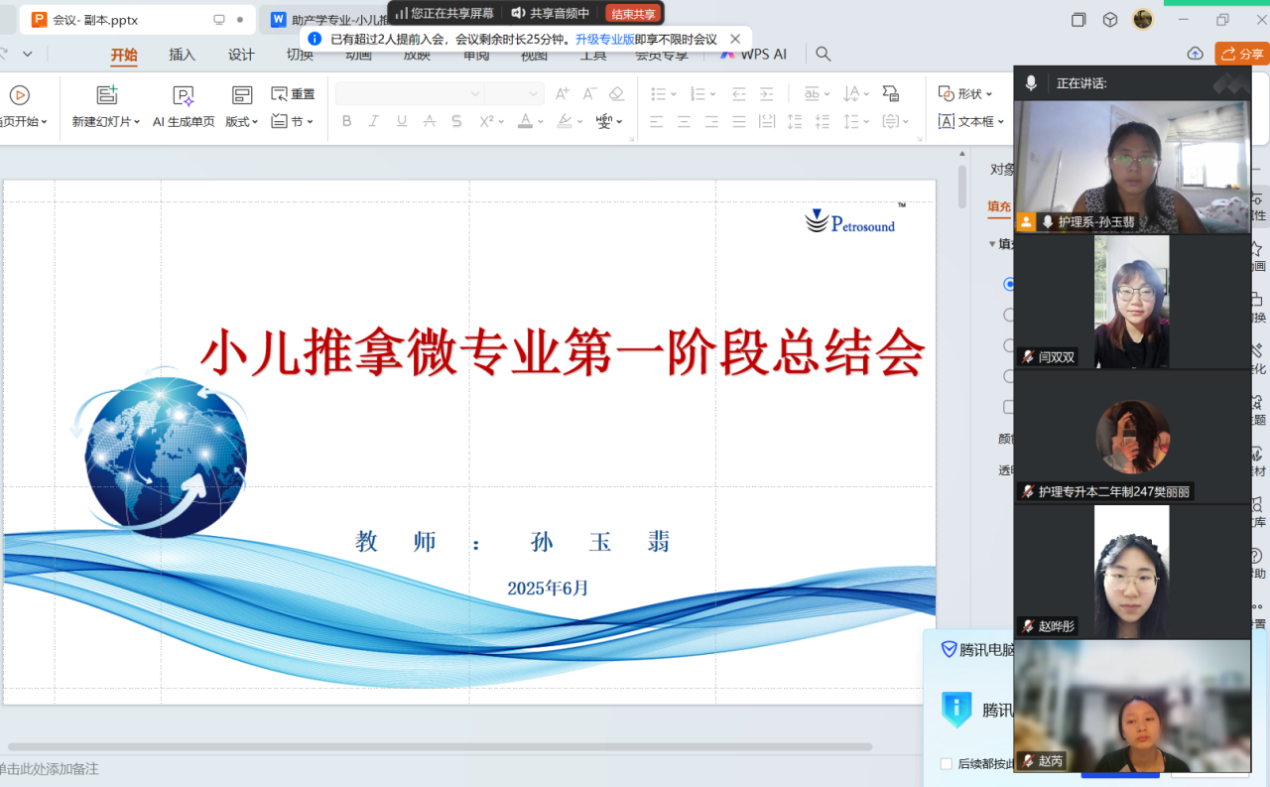Switch to the 插入 ribbon tab

pos(183,55)
